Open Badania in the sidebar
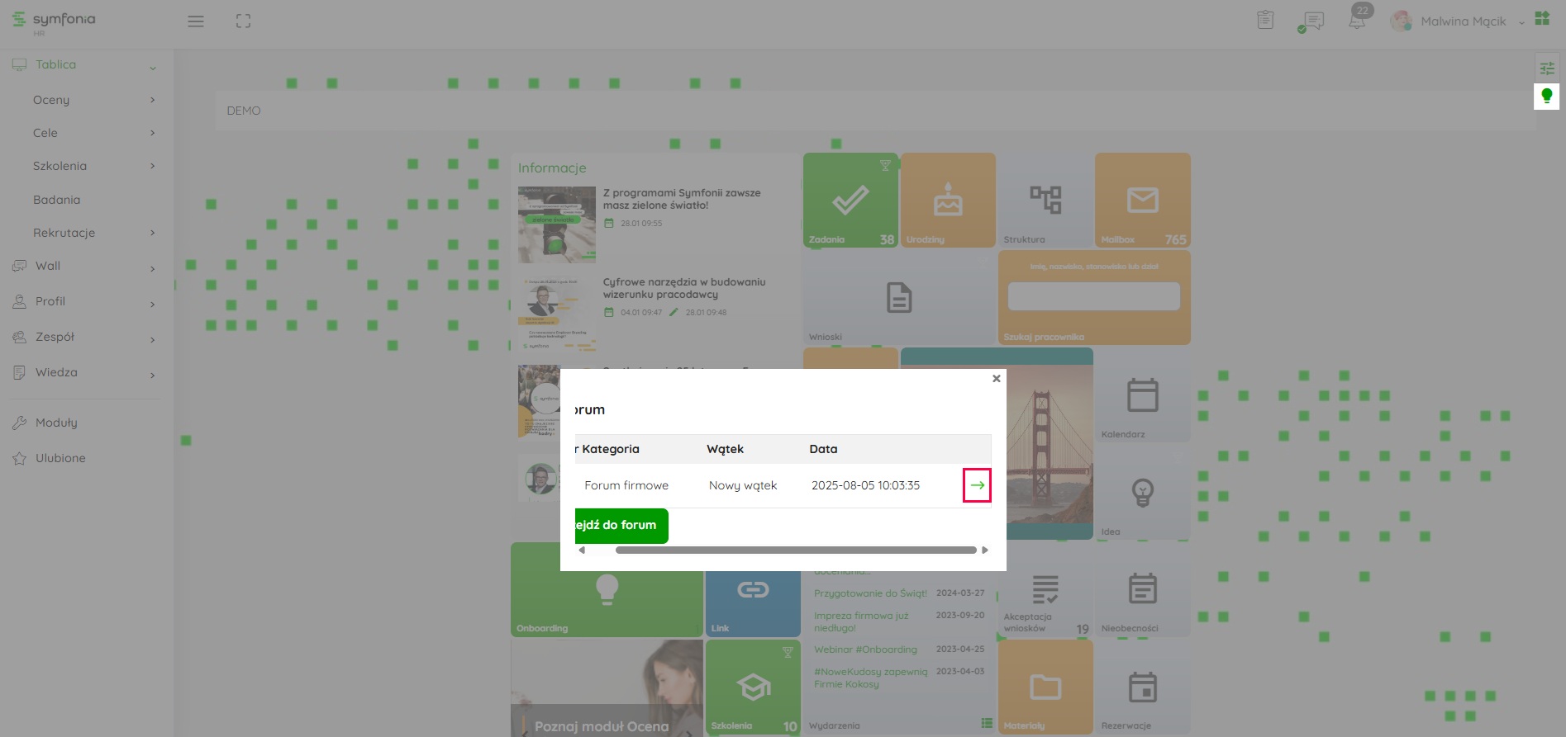This screenshot has width=1566, height=737. [x=57, y=200]
